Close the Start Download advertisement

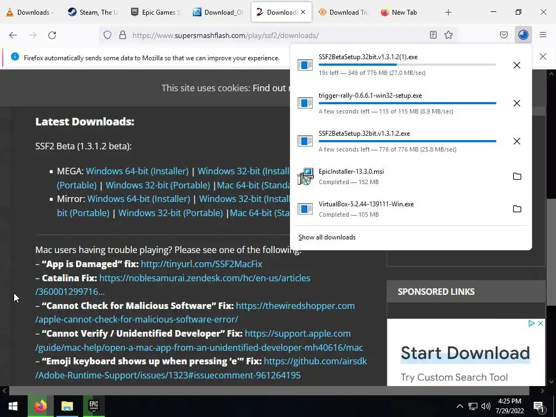540,324
